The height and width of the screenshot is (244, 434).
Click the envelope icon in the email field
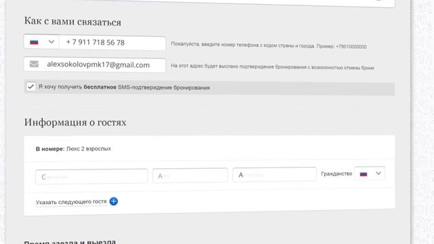[x=34, y=64]
